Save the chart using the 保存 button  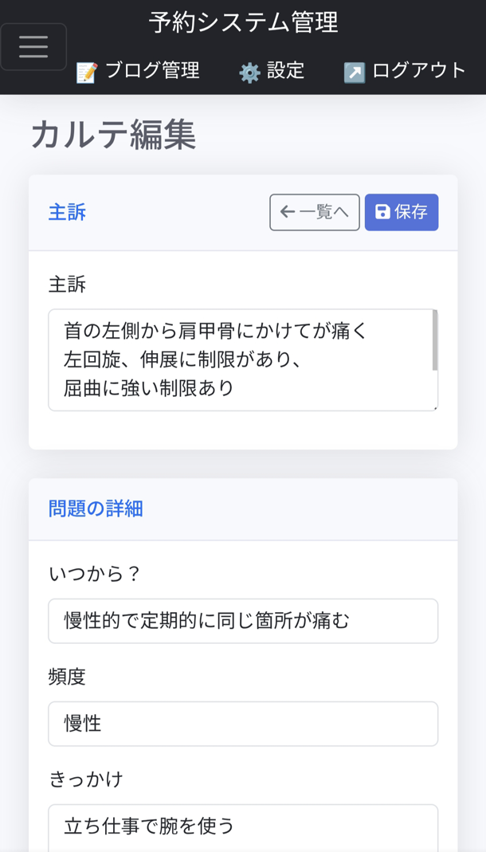pyautogui.click(x=402, y=212)
